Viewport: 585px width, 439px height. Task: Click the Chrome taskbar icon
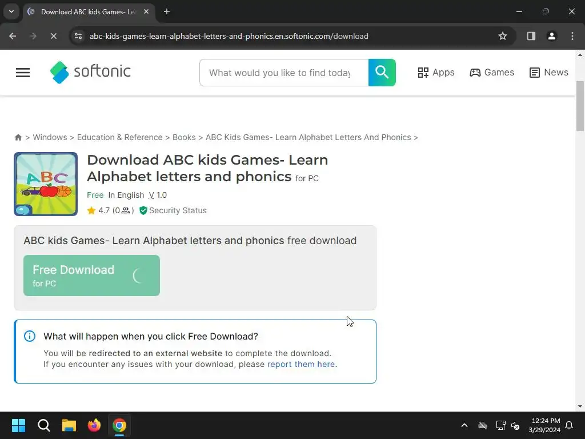(119, 425)
